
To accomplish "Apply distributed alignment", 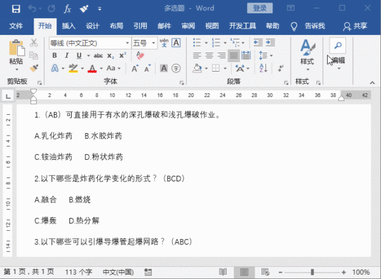I will pos(246,56).
